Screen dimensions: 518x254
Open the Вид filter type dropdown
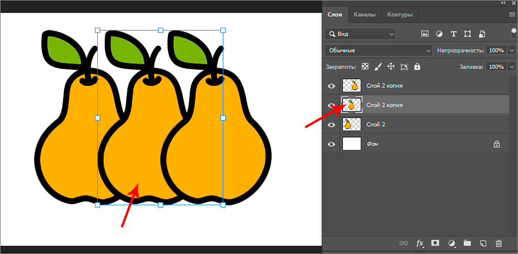359,34
